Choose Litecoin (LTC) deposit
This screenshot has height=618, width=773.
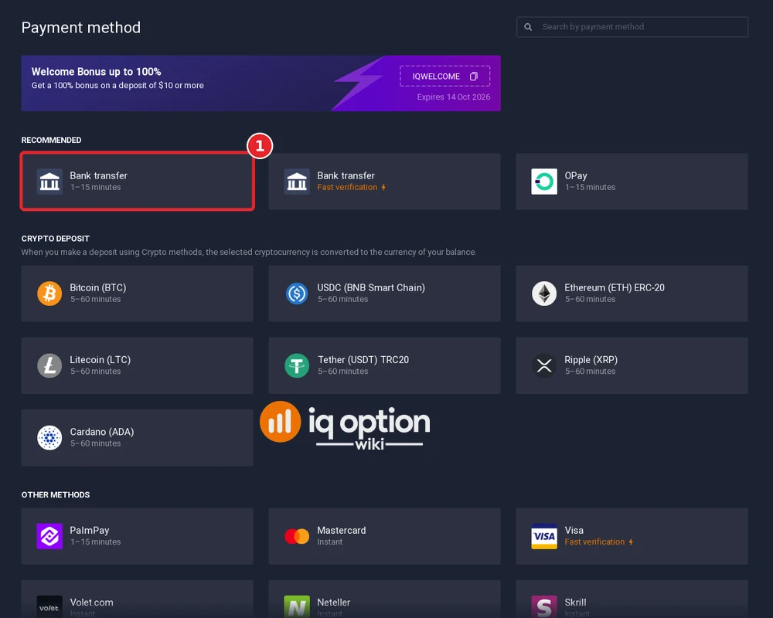[x=137, y=365]
